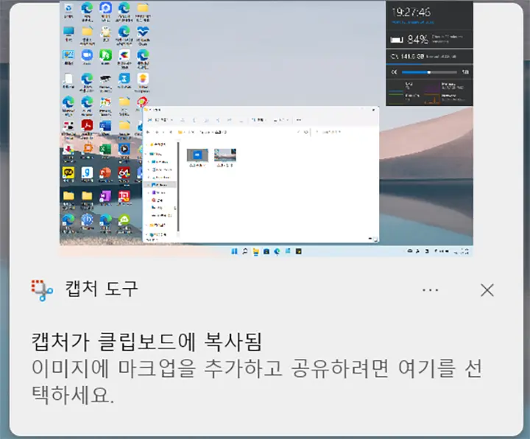Click the '캡처가 클립보드에 복사됨' headline

(x=146, y=342)
